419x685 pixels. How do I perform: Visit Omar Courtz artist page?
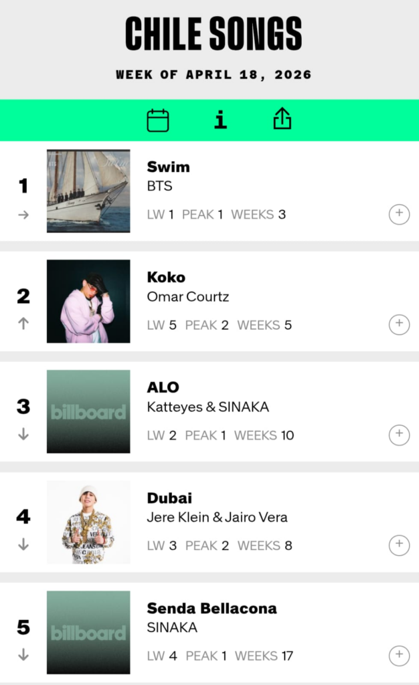tap(188, 296)
